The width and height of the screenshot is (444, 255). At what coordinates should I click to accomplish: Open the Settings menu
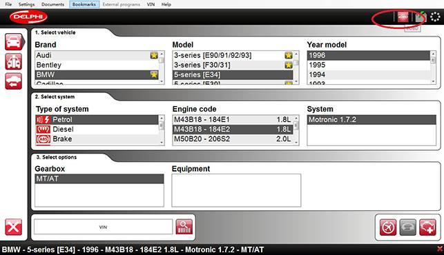click(26, 4)
